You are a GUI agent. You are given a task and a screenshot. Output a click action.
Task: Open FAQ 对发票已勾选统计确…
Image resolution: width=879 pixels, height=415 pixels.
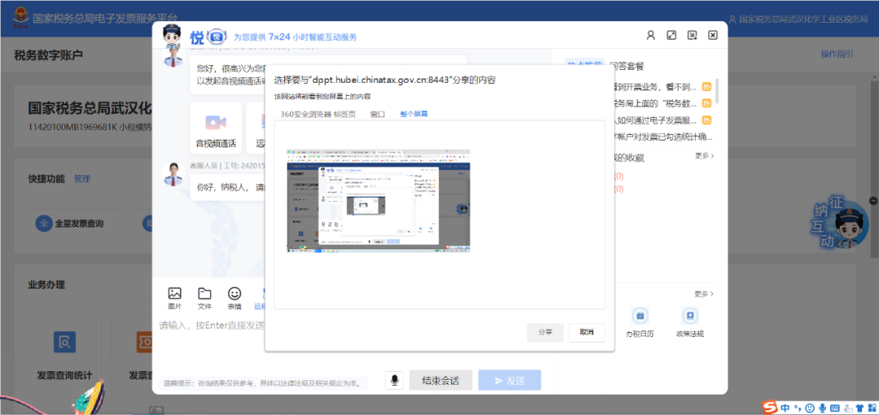[x=662, y=137]
